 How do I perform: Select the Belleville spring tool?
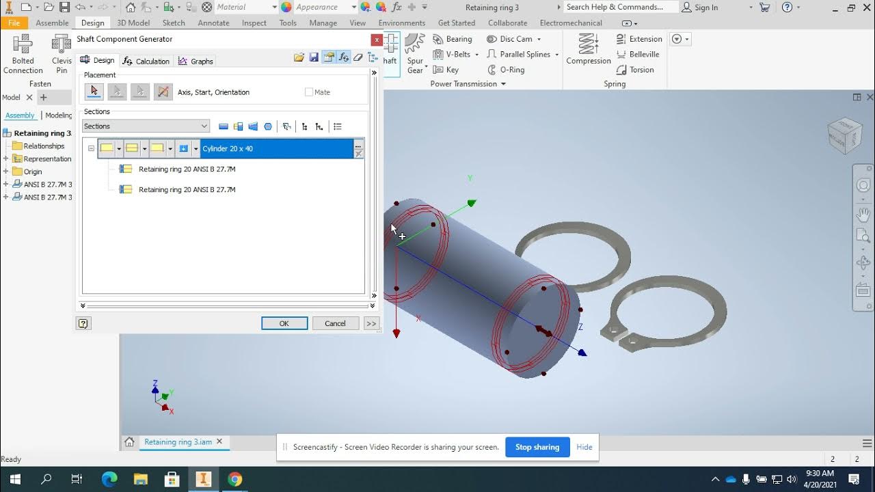tap(638, 54)
